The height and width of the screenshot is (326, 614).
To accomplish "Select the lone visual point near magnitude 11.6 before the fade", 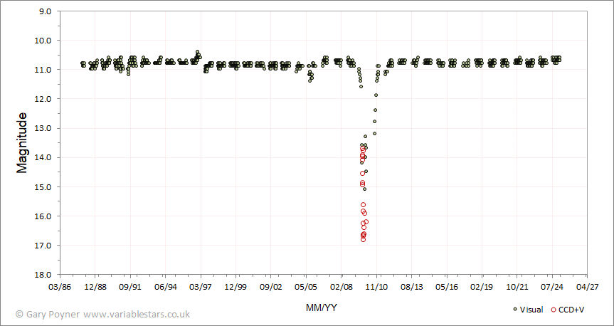I will (361, 86).
